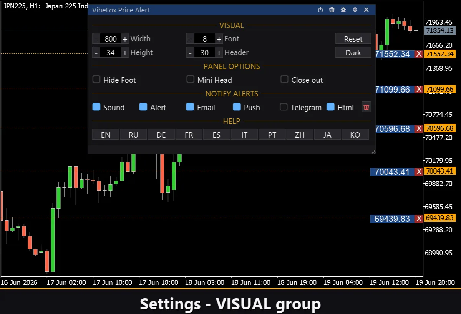The width and height of the screenshot is (461, 314).
Task: Close the VibeFox Price Alert panel
Action: [366, 10]
